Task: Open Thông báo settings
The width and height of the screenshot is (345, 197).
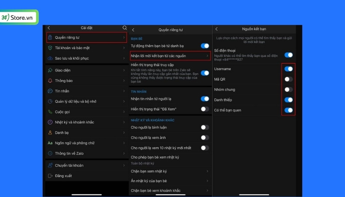Action: (87, 81)
